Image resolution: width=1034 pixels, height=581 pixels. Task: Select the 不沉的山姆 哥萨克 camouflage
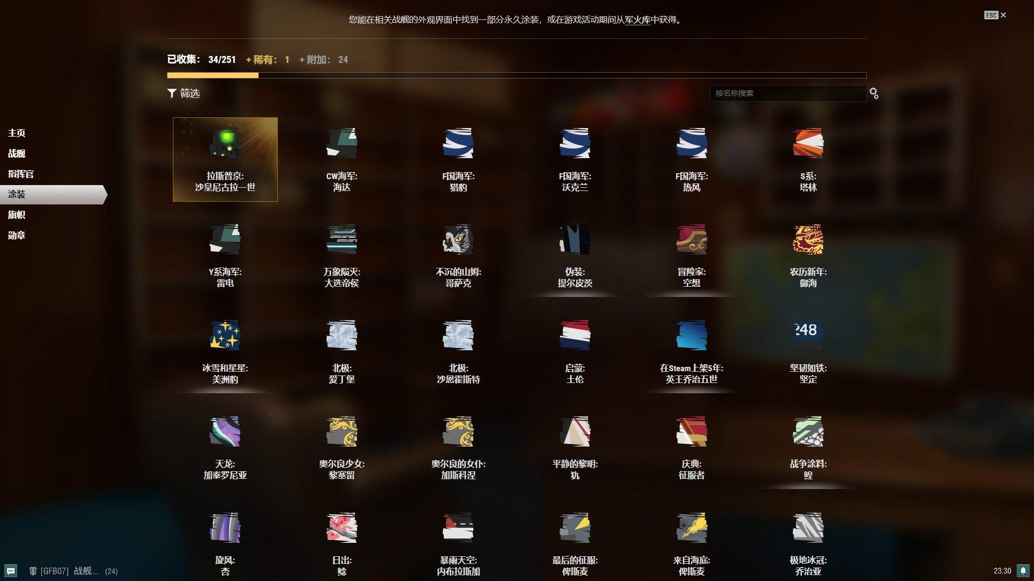[458, 239]
